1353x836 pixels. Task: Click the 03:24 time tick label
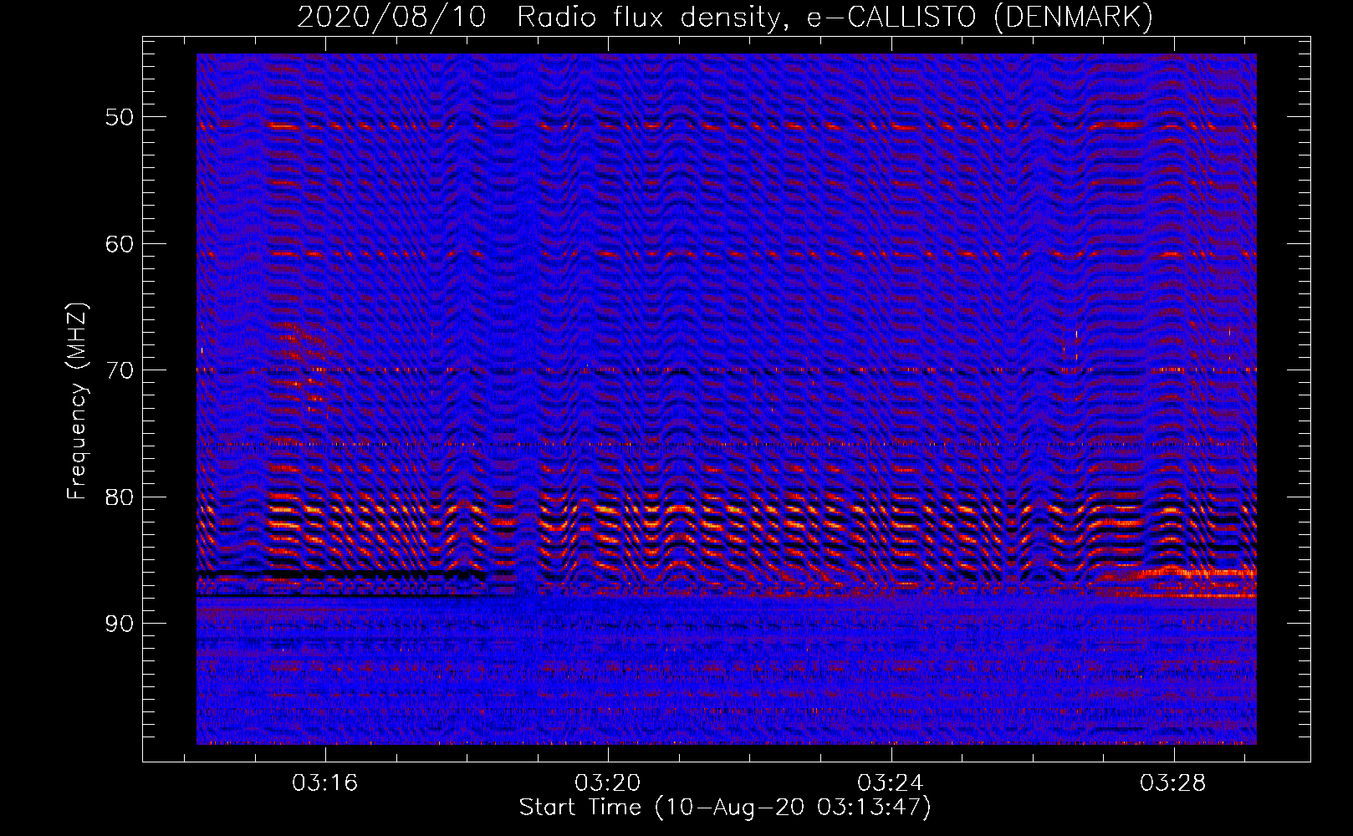[x=891, y=783]
